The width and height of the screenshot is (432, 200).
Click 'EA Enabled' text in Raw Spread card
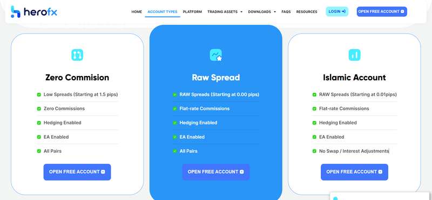192,137
